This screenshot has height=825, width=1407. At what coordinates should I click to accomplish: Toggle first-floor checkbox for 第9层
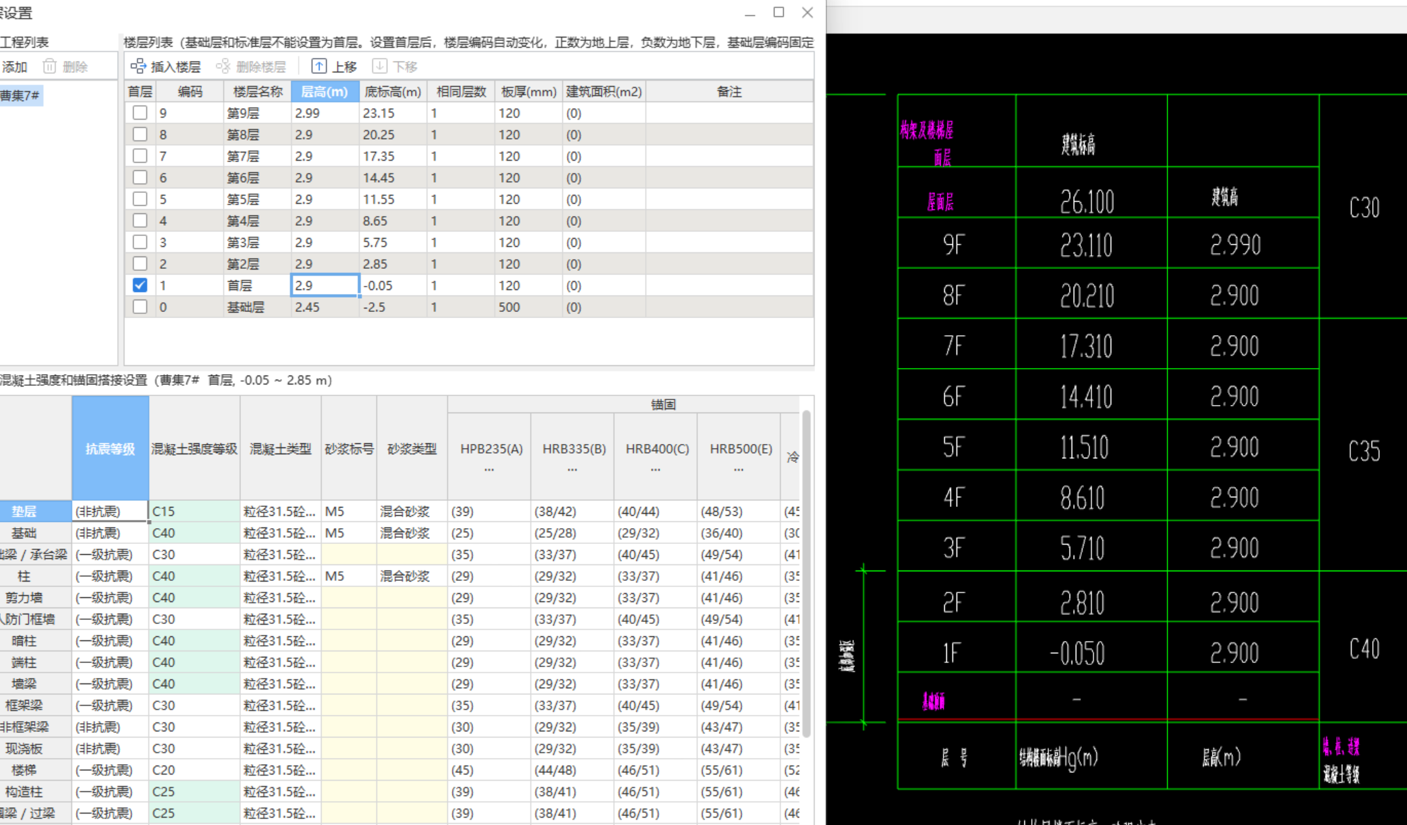(140, 113)
